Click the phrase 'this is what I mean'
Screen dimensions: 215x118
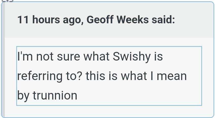tap(136, 76)
